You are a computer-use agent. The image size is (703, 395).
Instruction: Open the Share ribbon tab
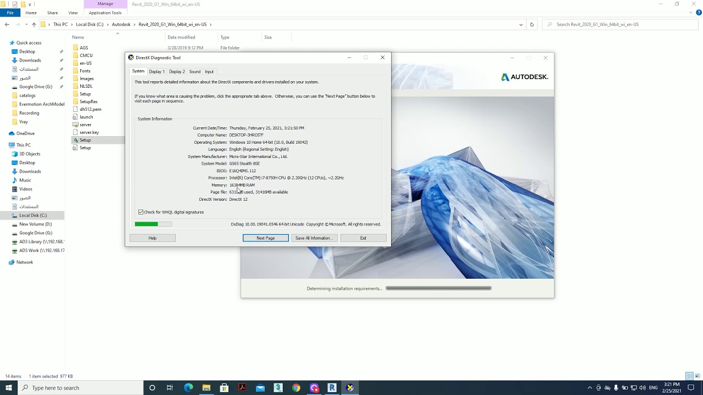pos(52,13)
